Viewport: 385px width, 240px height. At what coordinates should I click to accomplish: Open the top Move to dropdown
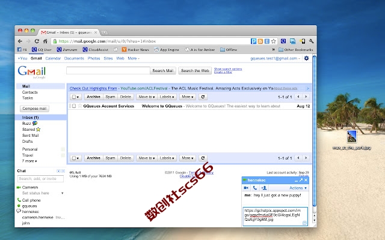click(147, 97)
